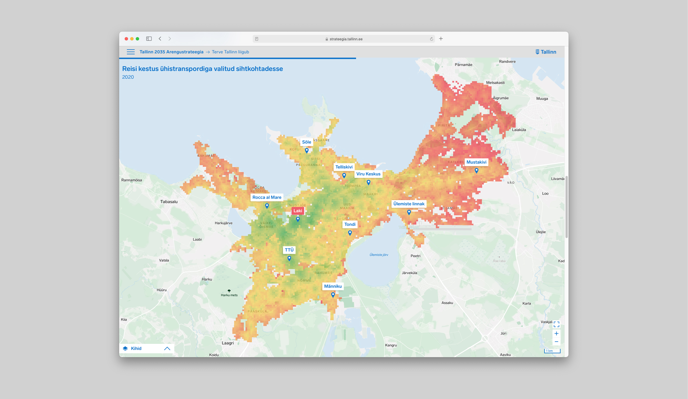Open Terve Tallinn liigub breadcrumb link
Screen dimensions: 688x399
(x=230, y=52)
